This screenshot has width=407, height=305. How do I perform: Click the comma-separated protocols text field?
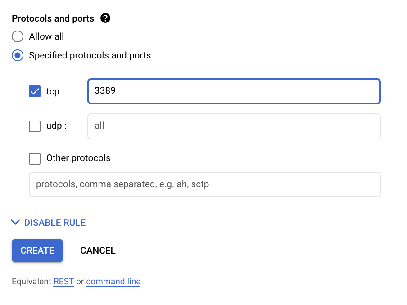coord(205,184)
